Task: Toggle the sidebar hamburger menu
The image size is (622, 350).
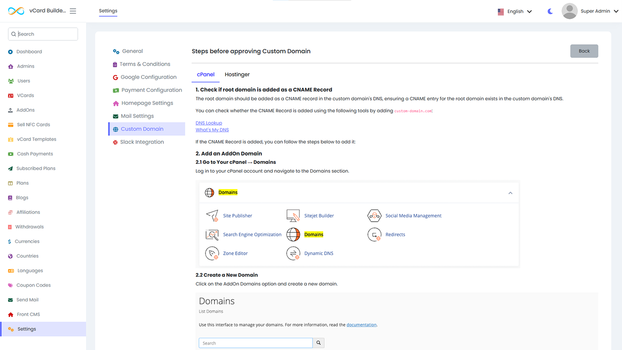Action: (73, 11)
